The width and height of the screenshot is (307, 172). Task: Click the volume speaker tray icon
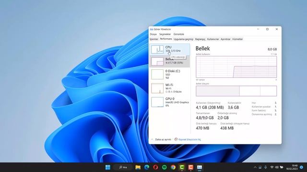click(277, 167)
